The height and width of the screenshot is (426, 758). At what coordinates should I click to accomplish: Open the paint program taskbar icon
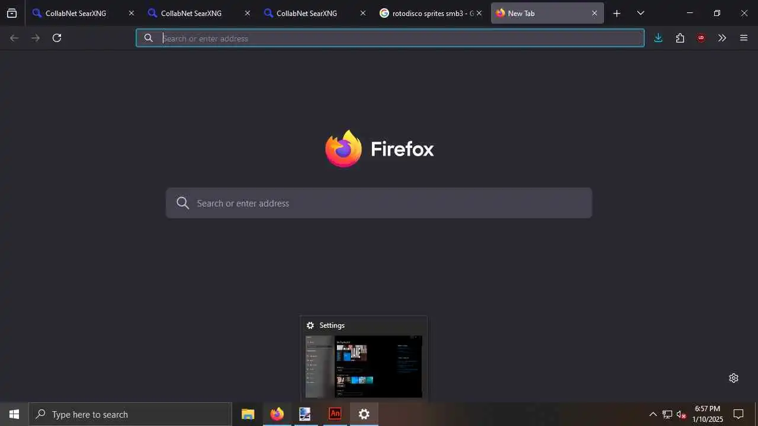306,414
